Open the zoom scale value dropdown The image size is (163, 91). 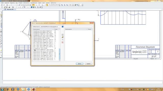tap(73, 5)
